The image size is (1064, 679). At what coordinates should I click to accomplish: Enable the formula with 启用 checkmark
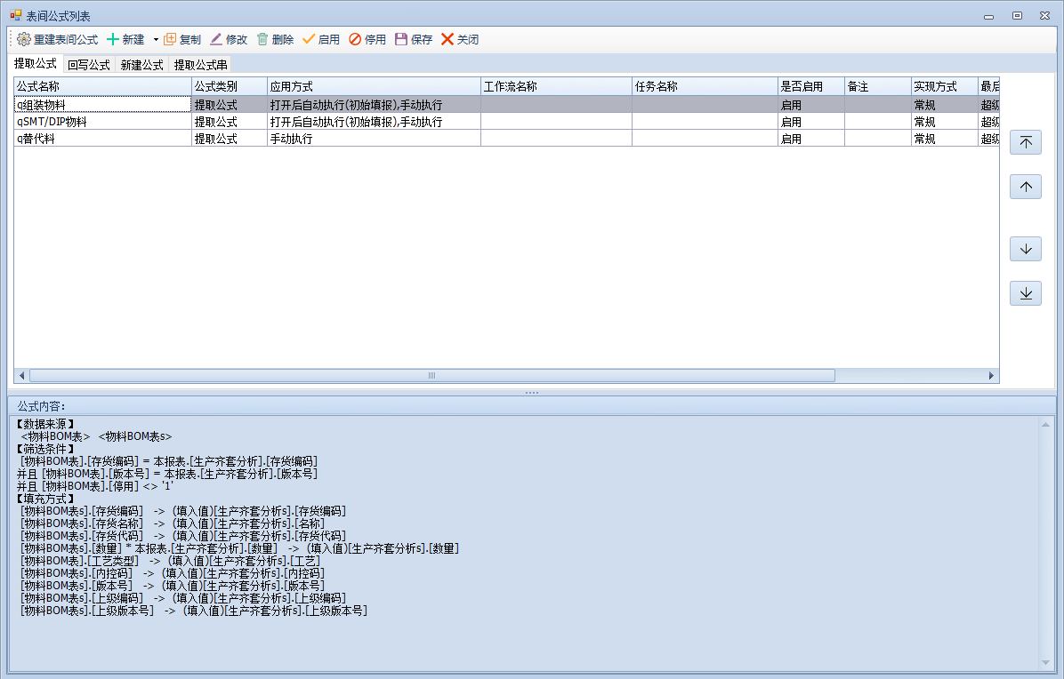[x=309, y=39]
